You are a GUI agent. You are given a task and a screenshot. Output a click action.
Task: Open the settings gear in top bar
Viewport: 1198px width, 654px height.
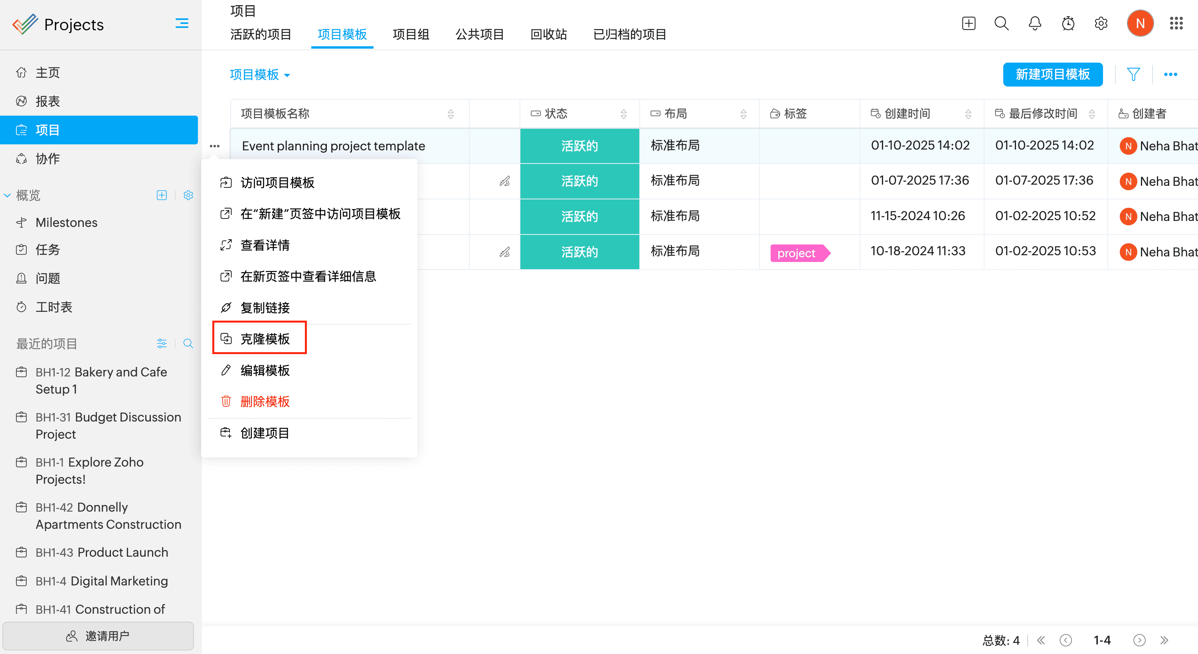click(x=1101, y=23)
